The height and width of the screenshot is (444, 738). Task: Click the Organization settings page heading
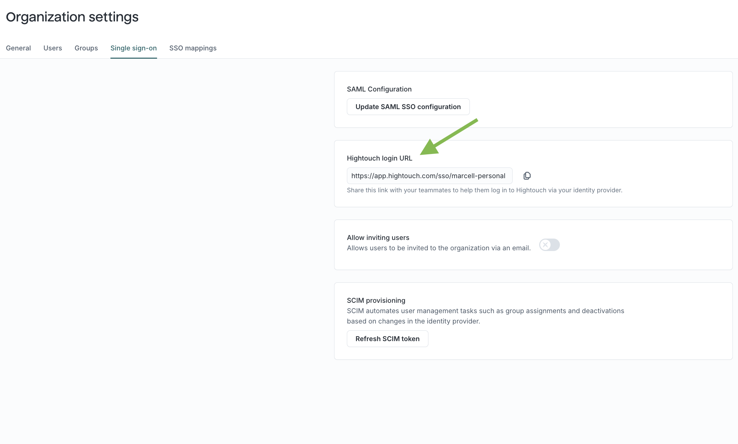tap(72, 17)
